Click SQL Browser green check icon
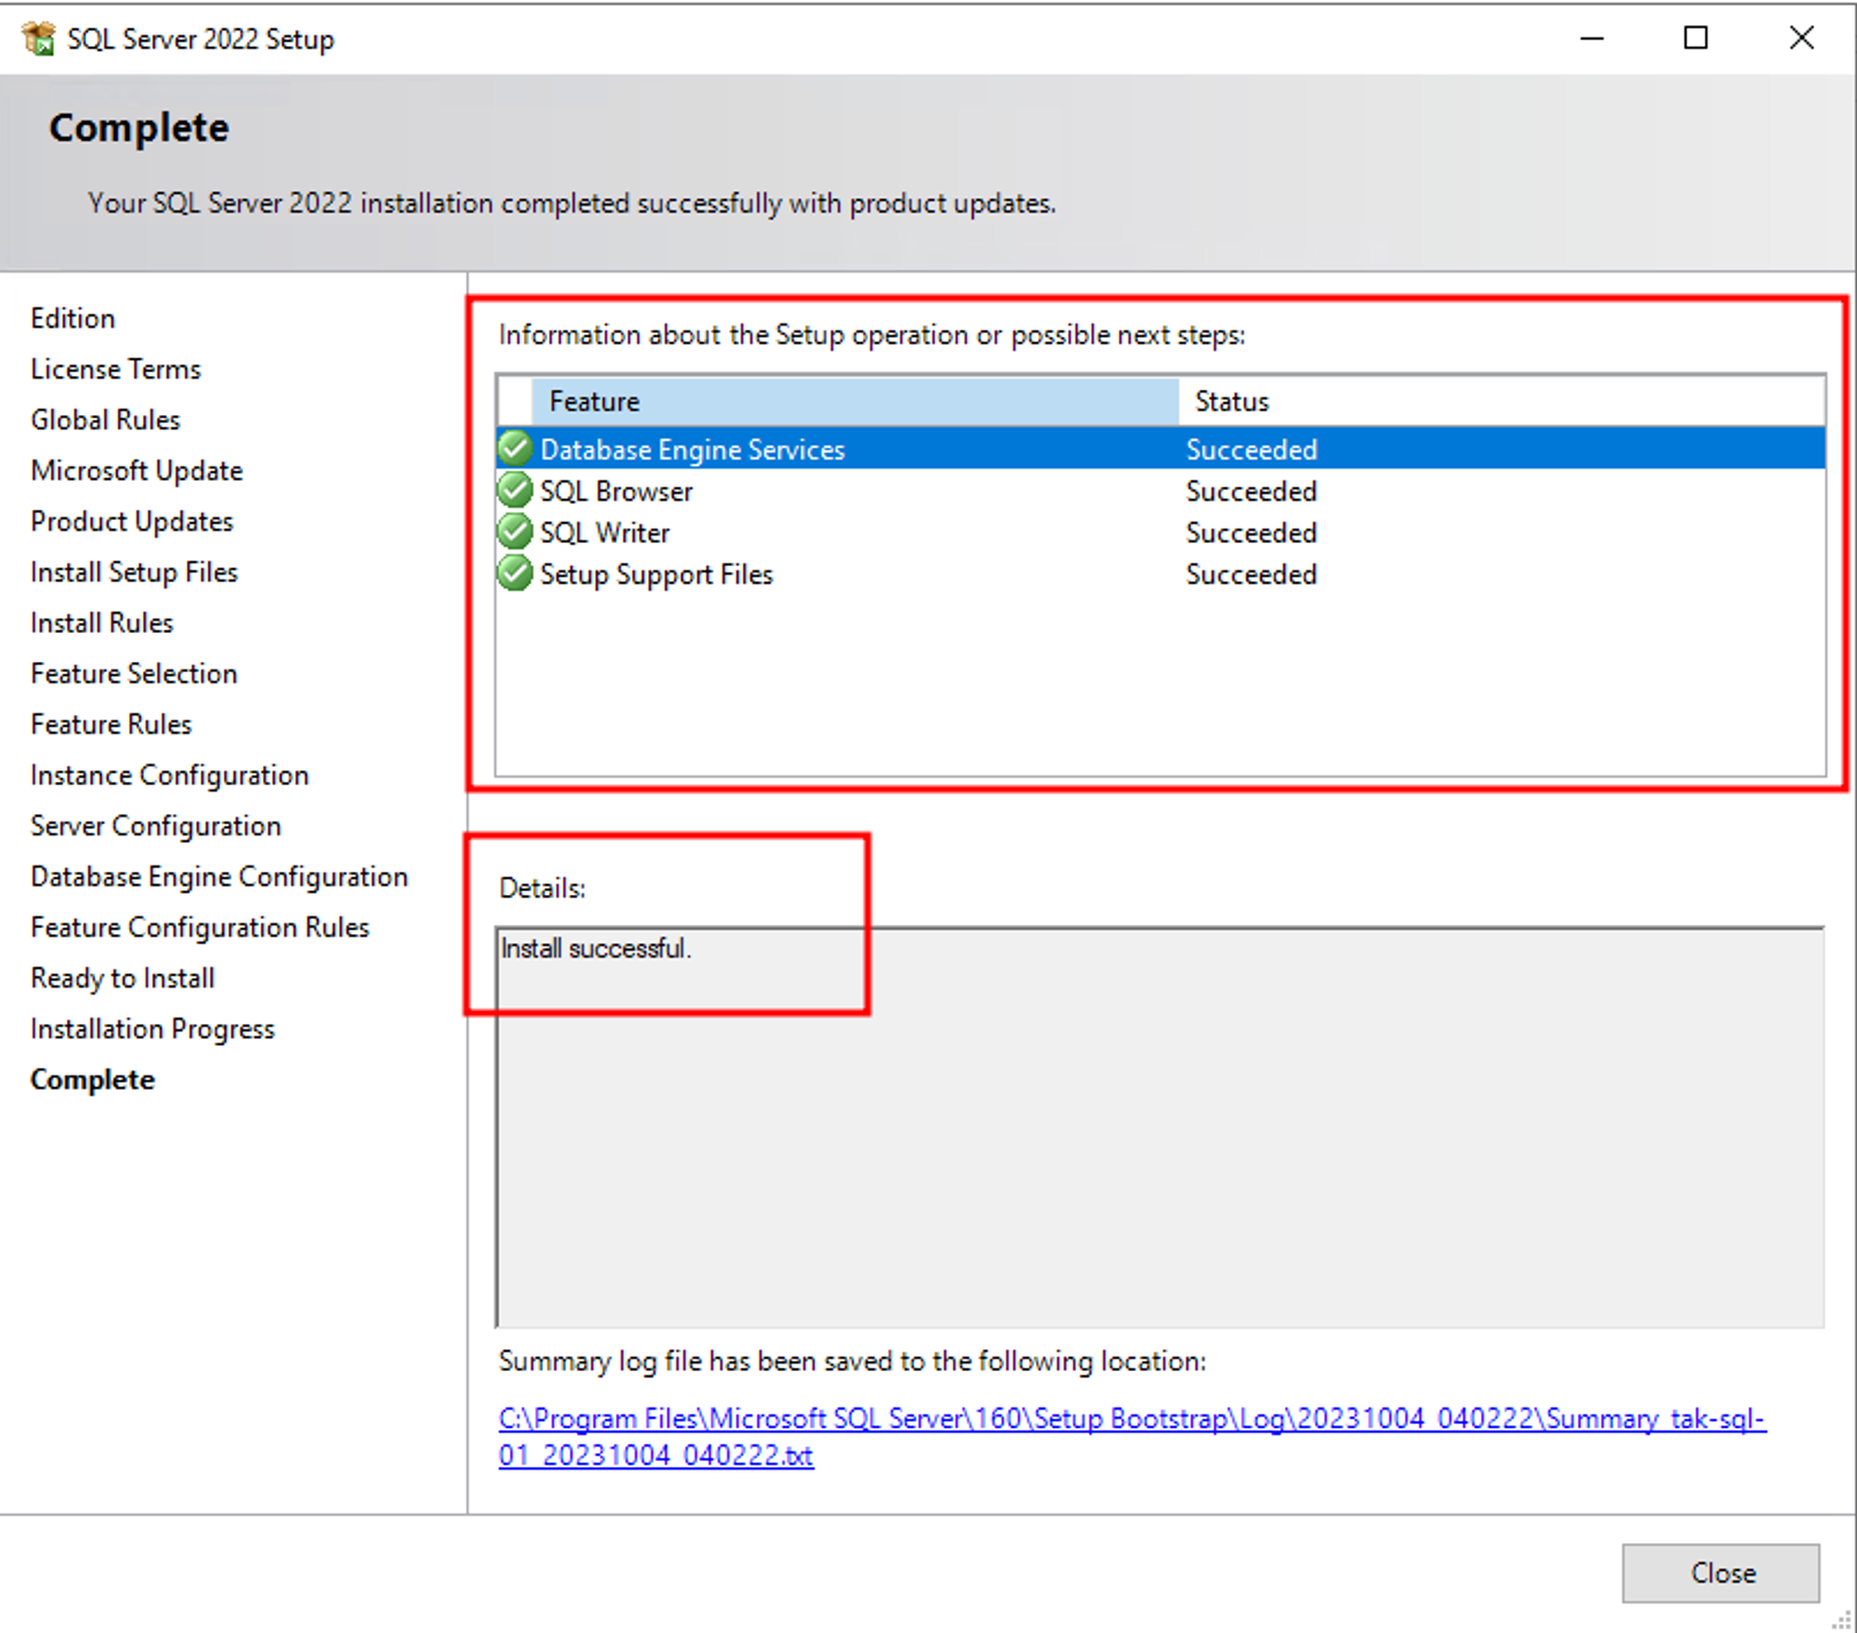The width and height of the screenshot is (1857, 1633). pyautogui.click(x=514, y=490)
